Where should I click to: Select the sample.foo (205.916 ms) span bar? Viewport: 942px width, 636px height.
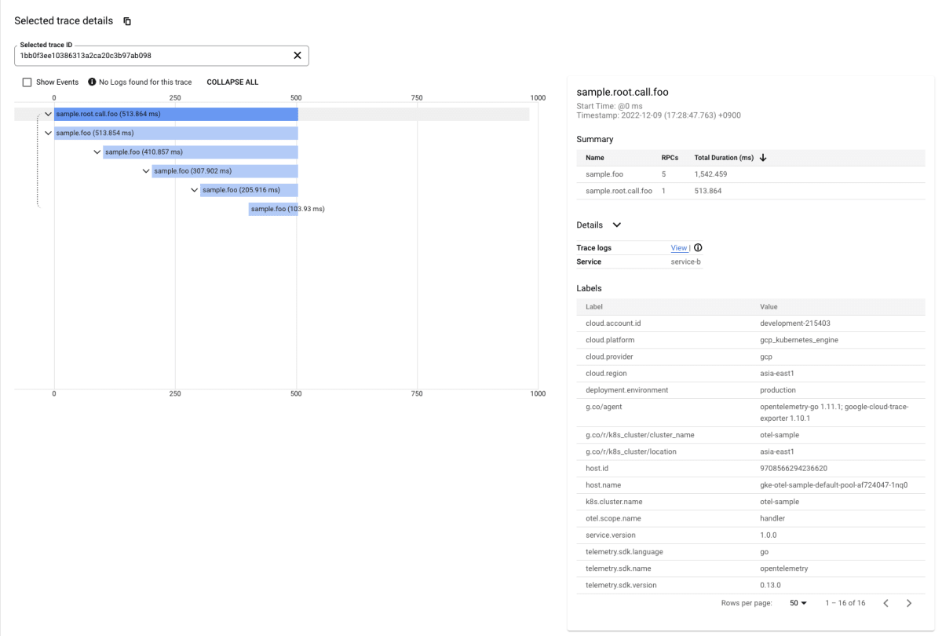pyautogui.click(x=249, y=189)
